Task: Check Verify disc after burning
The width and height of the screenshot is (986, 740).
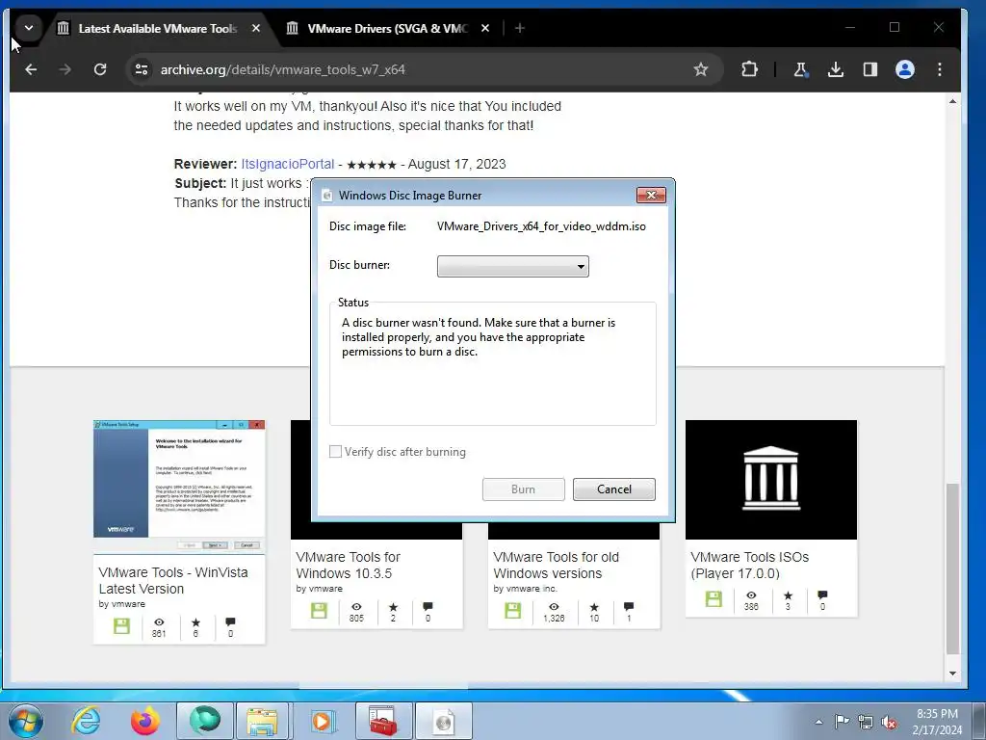Action: [x=335, y=451]
